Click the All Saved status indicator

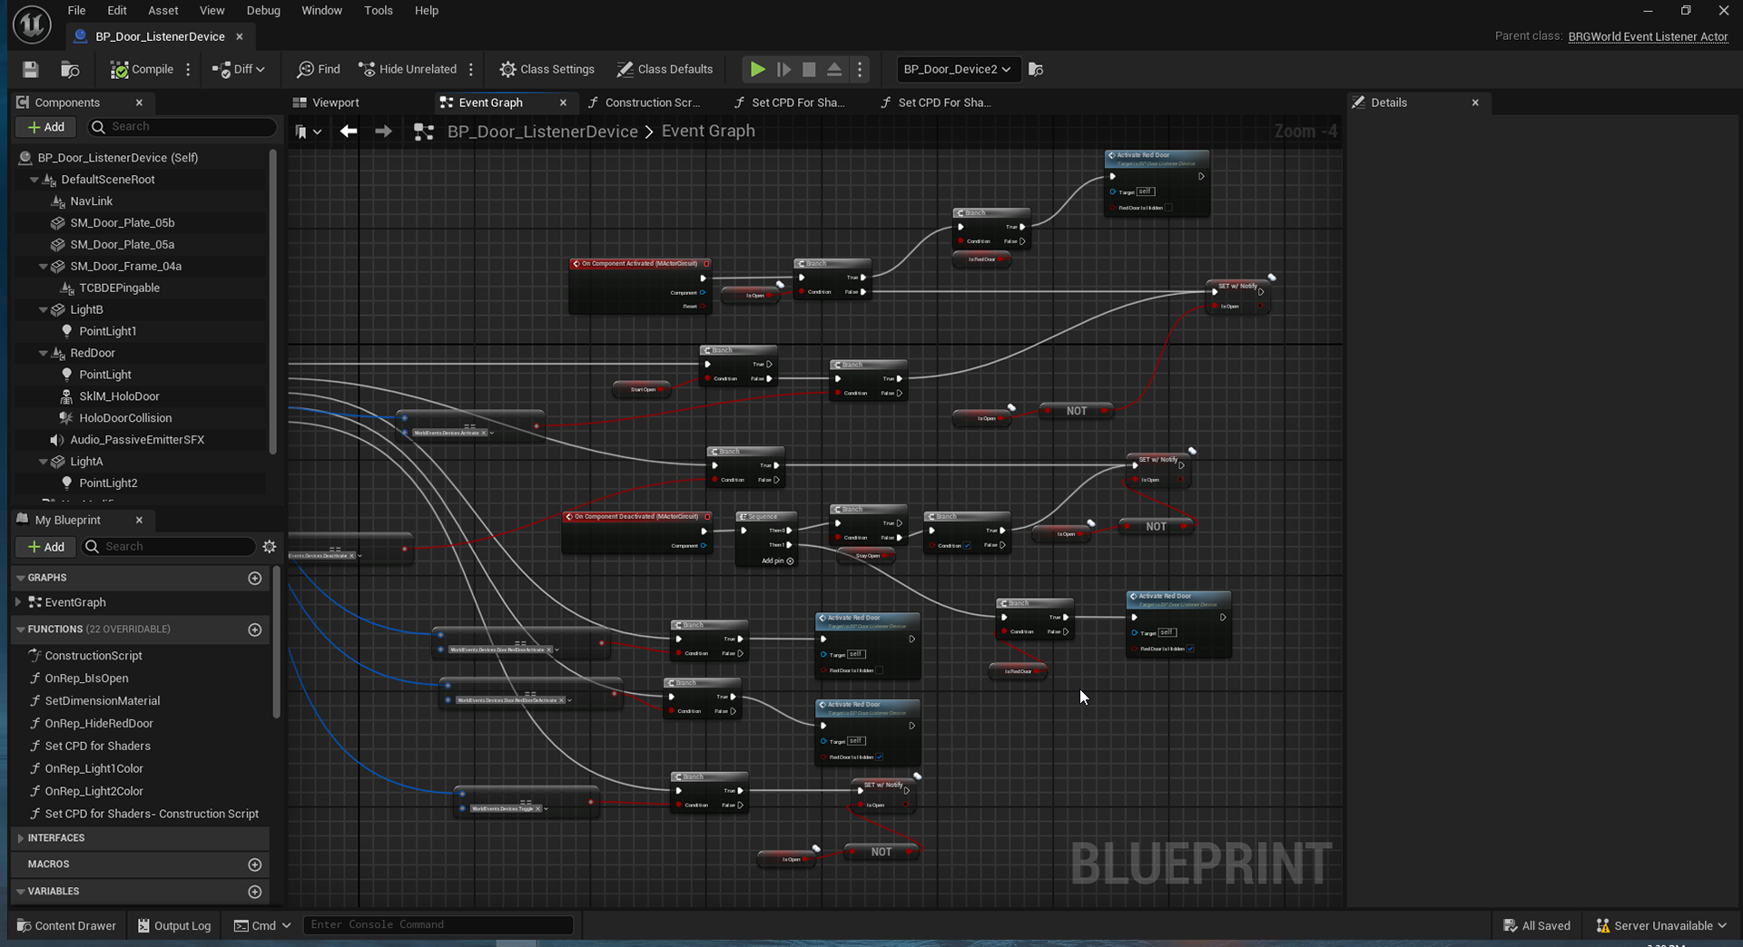(1537, 926)
